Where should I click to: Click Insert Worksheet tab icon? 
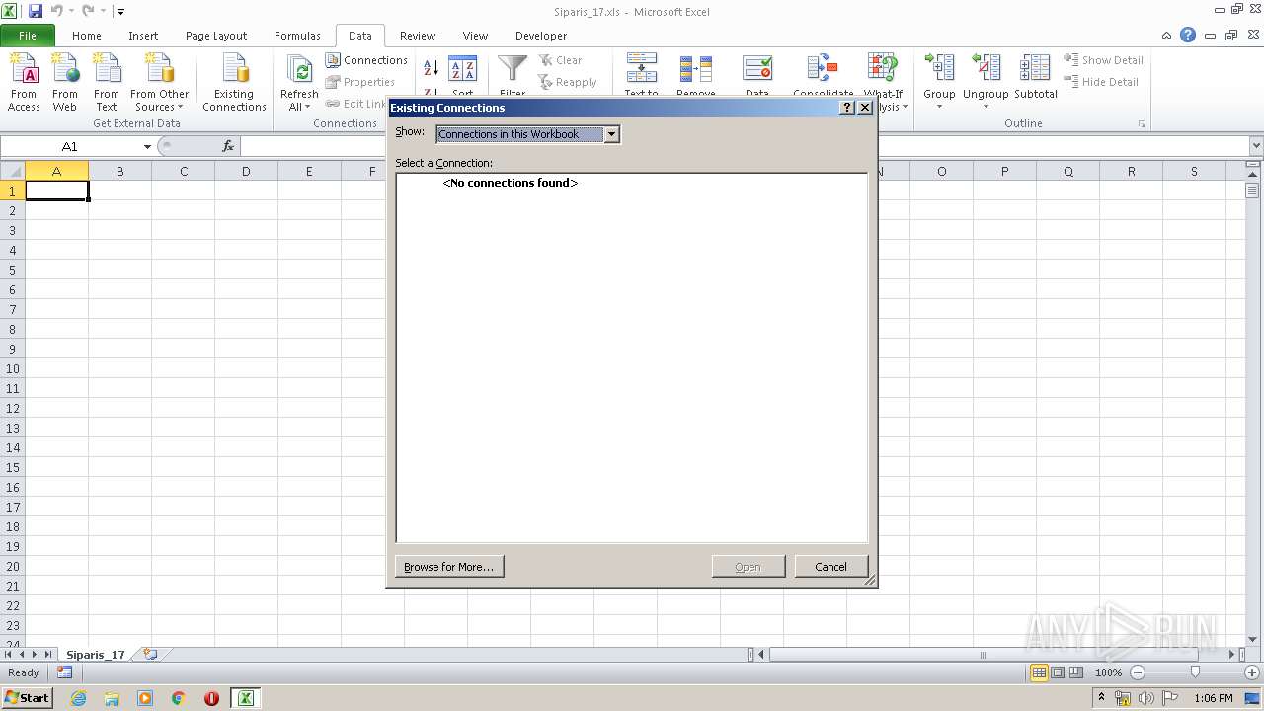click(150, 654)
